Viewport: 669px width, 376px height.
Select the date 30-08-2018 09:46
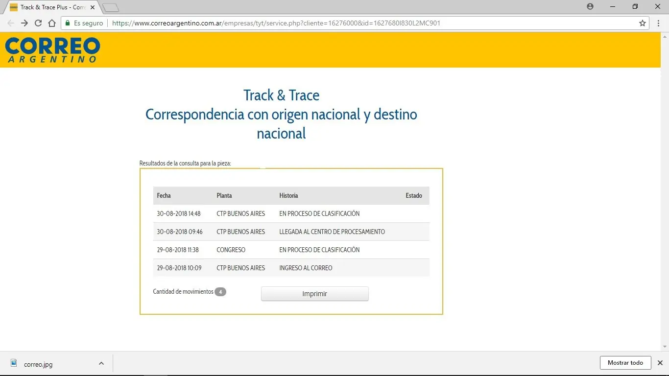(180, 232)
